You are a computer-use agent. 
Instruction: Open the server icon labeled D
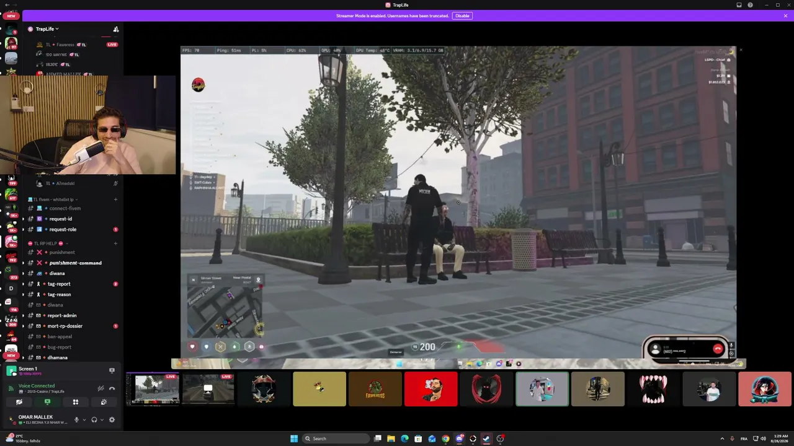click(11, 288)
